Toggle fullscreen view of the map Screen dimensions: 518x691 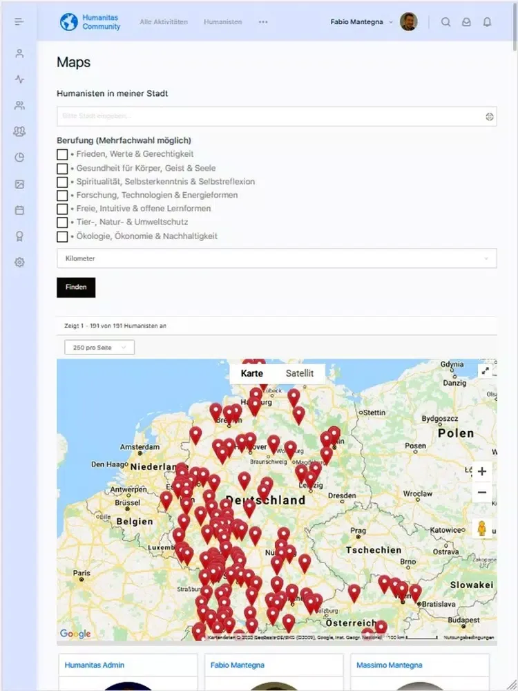(485, 370)
